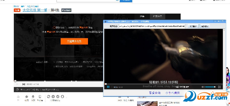This screenshot has height=106, width=230.
Task: Click the movie address URL field
Action: tap(152, 26)
